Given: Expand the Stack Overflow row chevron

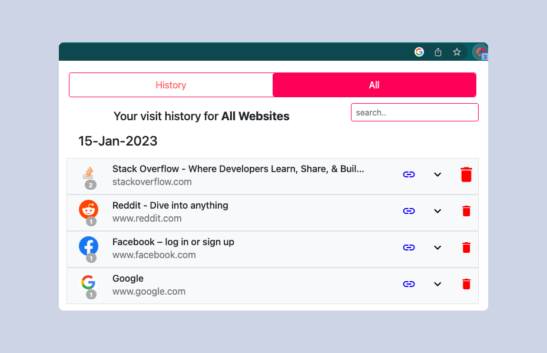Looking at the screenshot, I should [437, 174].
